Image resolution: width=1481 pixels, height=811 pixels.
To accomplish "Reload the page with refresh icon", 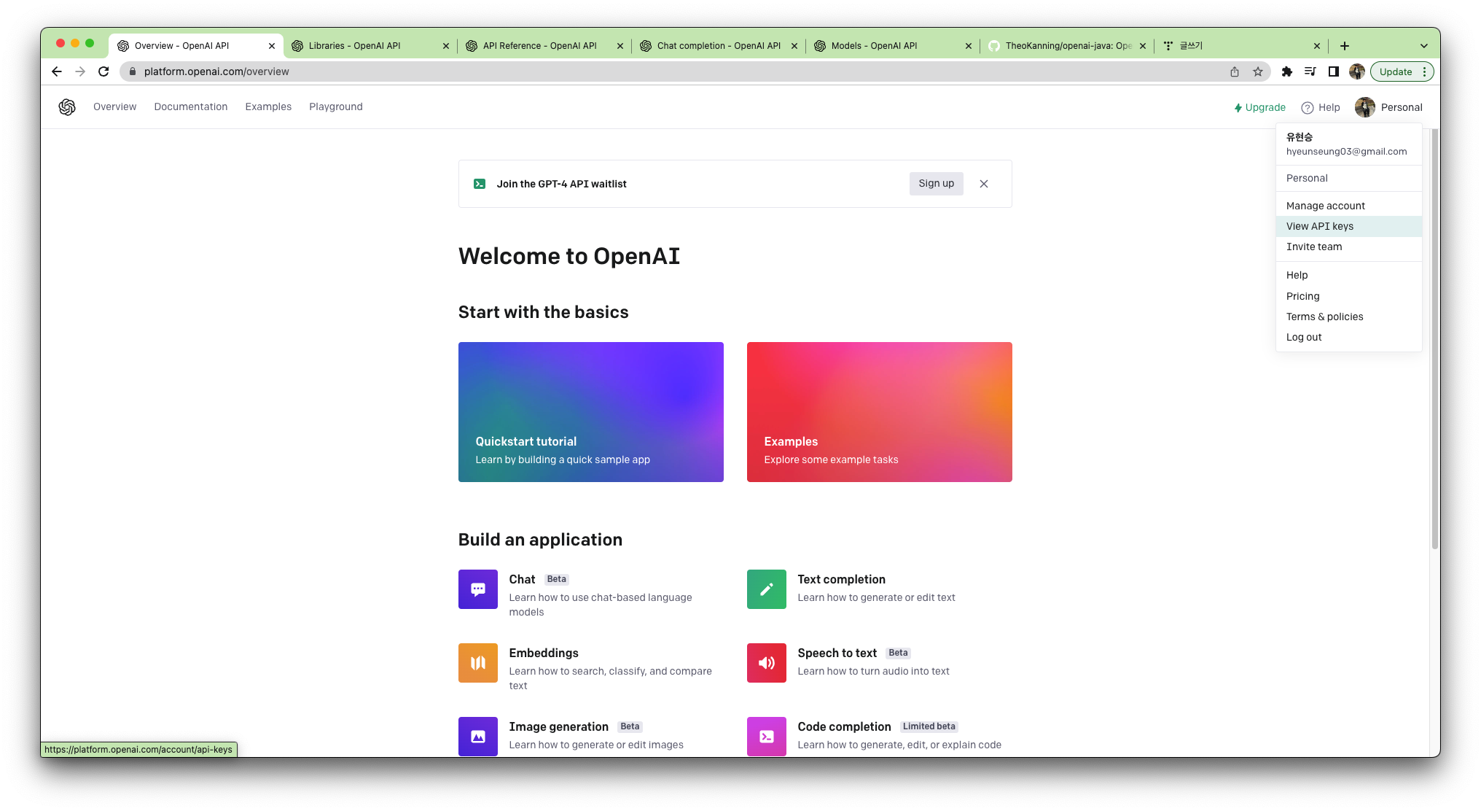I will point(103,71).
